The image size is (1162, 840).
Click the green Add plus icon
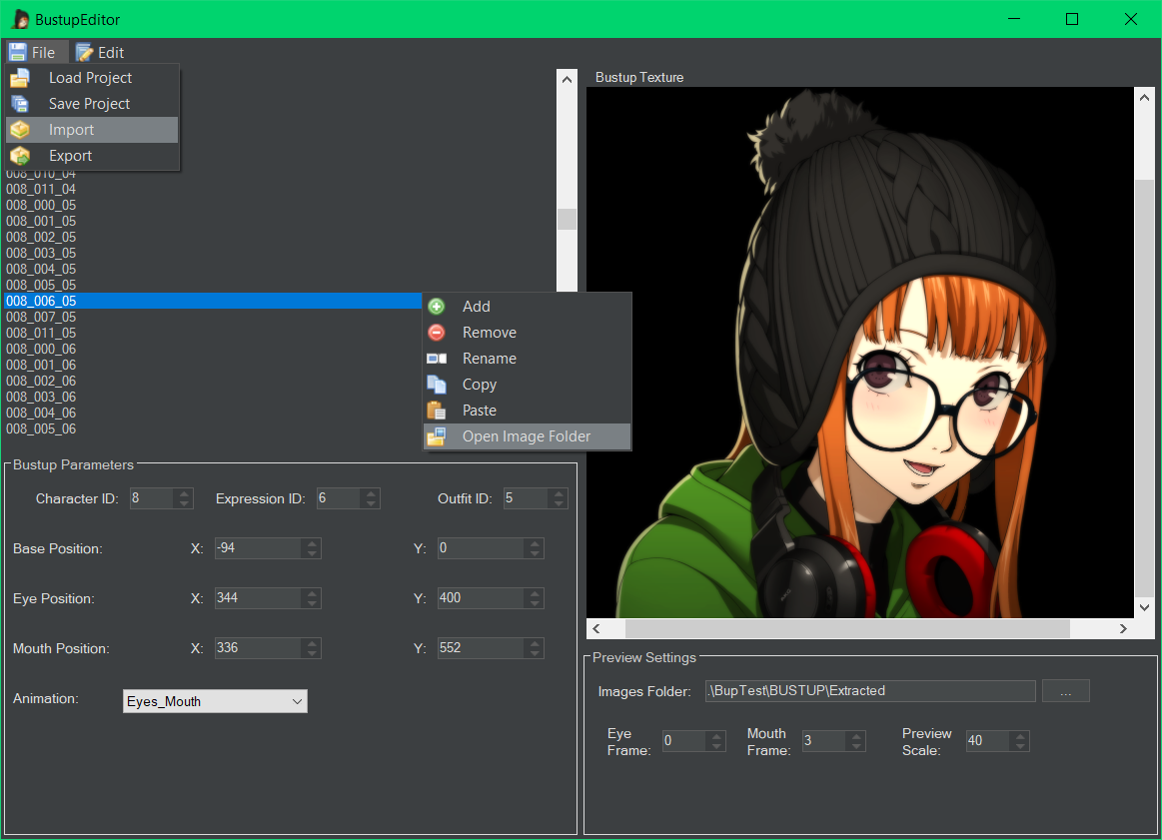(x=437, y=307)
